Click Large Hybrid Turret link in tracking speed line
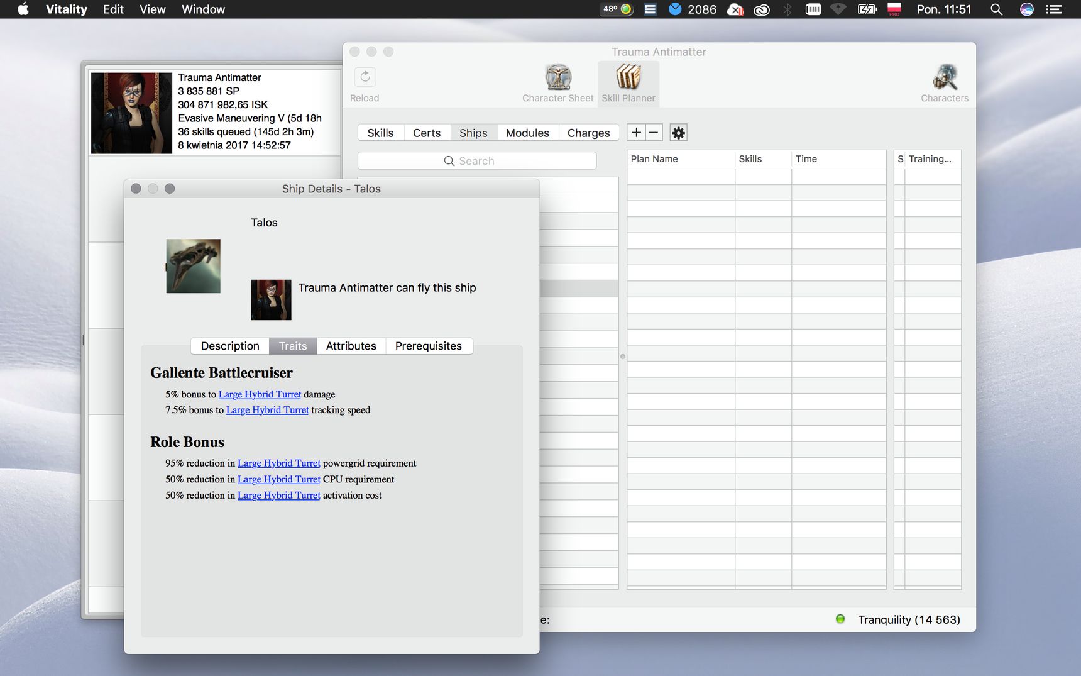This screenshot has width=1081, height=676. tap(267, 410)
